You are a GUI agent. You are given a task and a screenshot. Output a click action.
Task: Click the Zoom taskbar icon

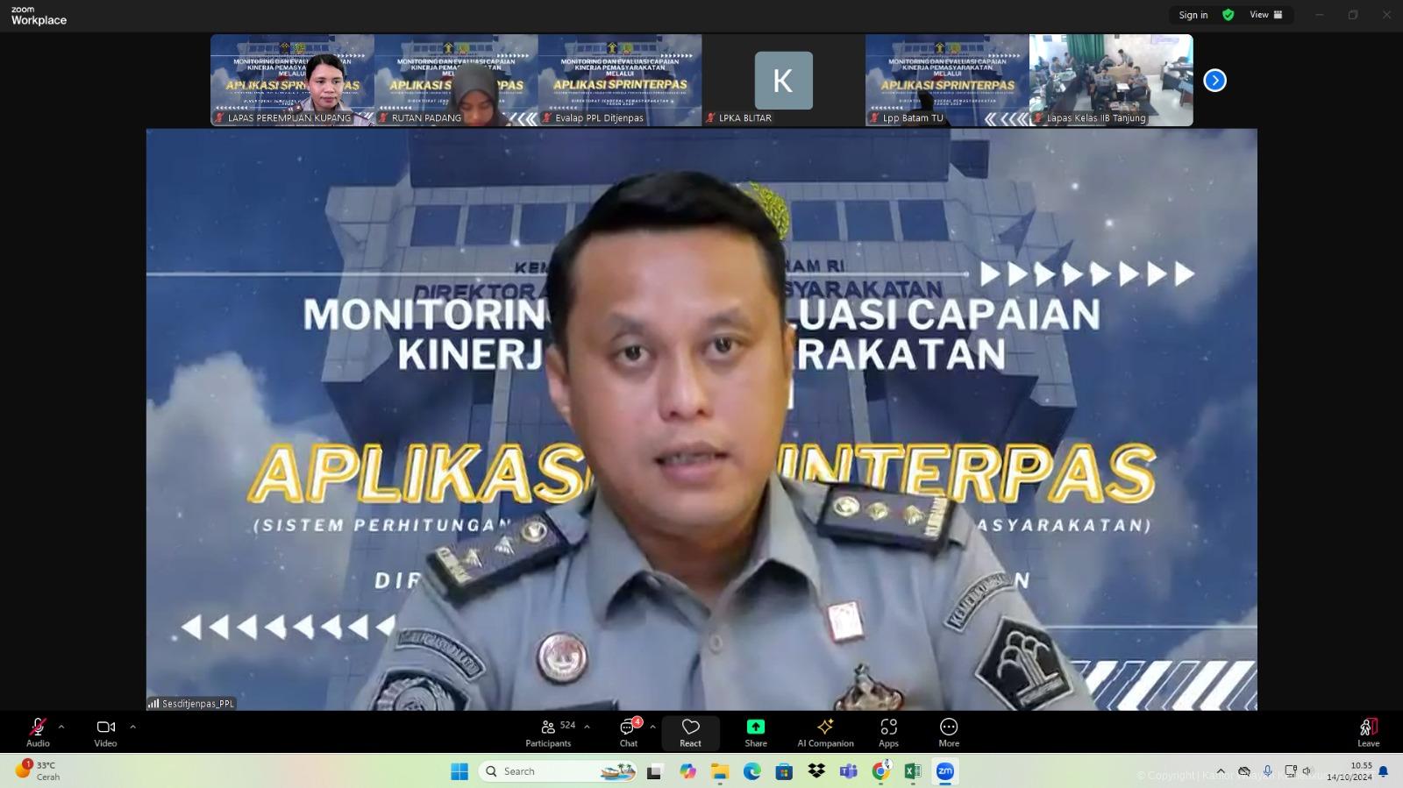point(944,771)
